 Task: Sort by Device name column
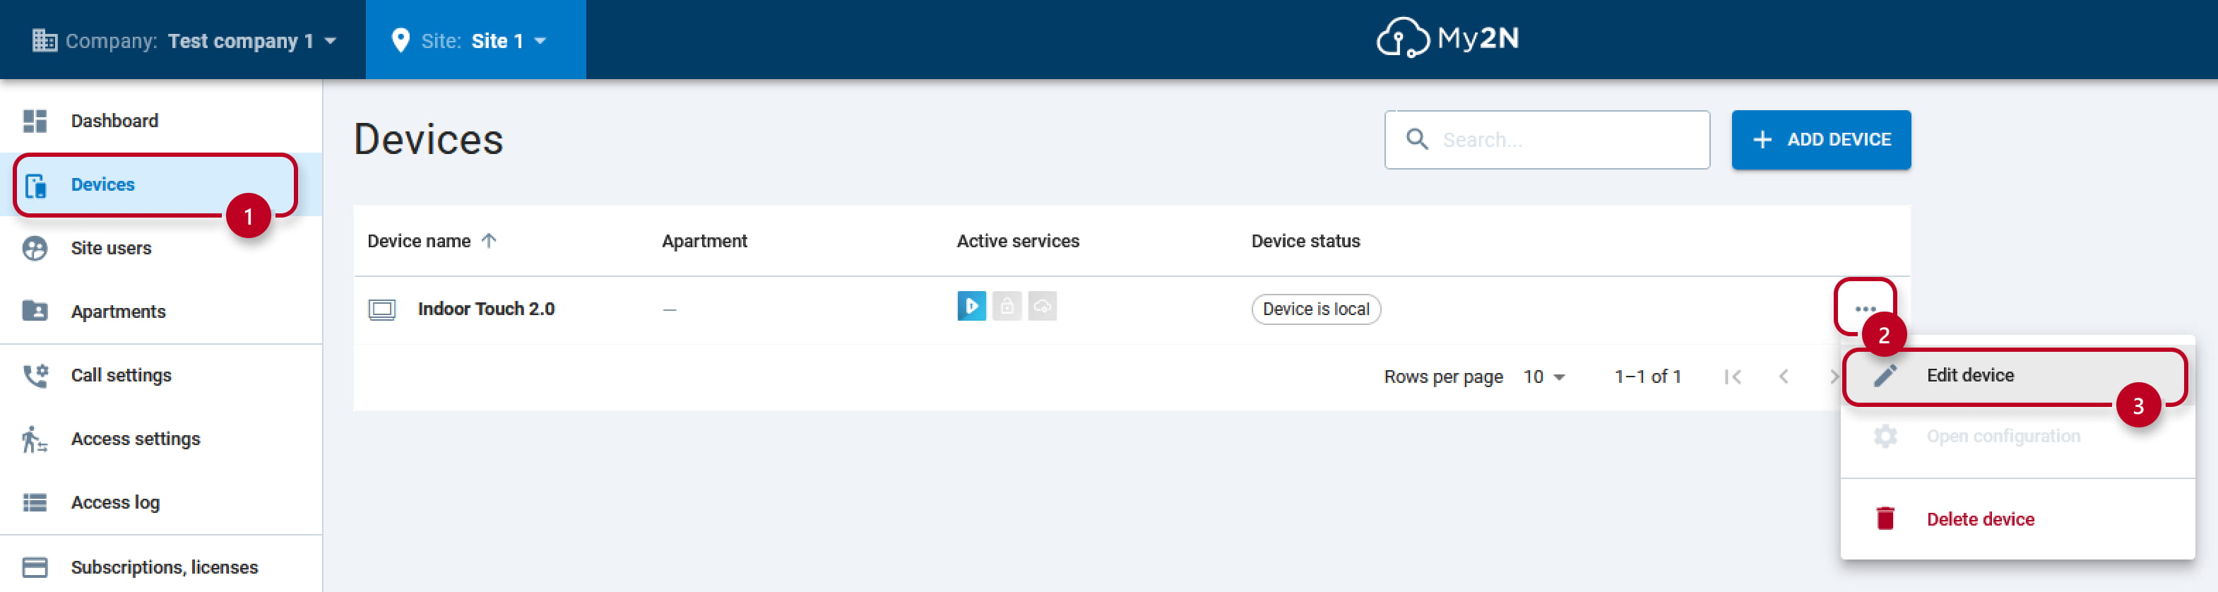click(x=418, y=242)
